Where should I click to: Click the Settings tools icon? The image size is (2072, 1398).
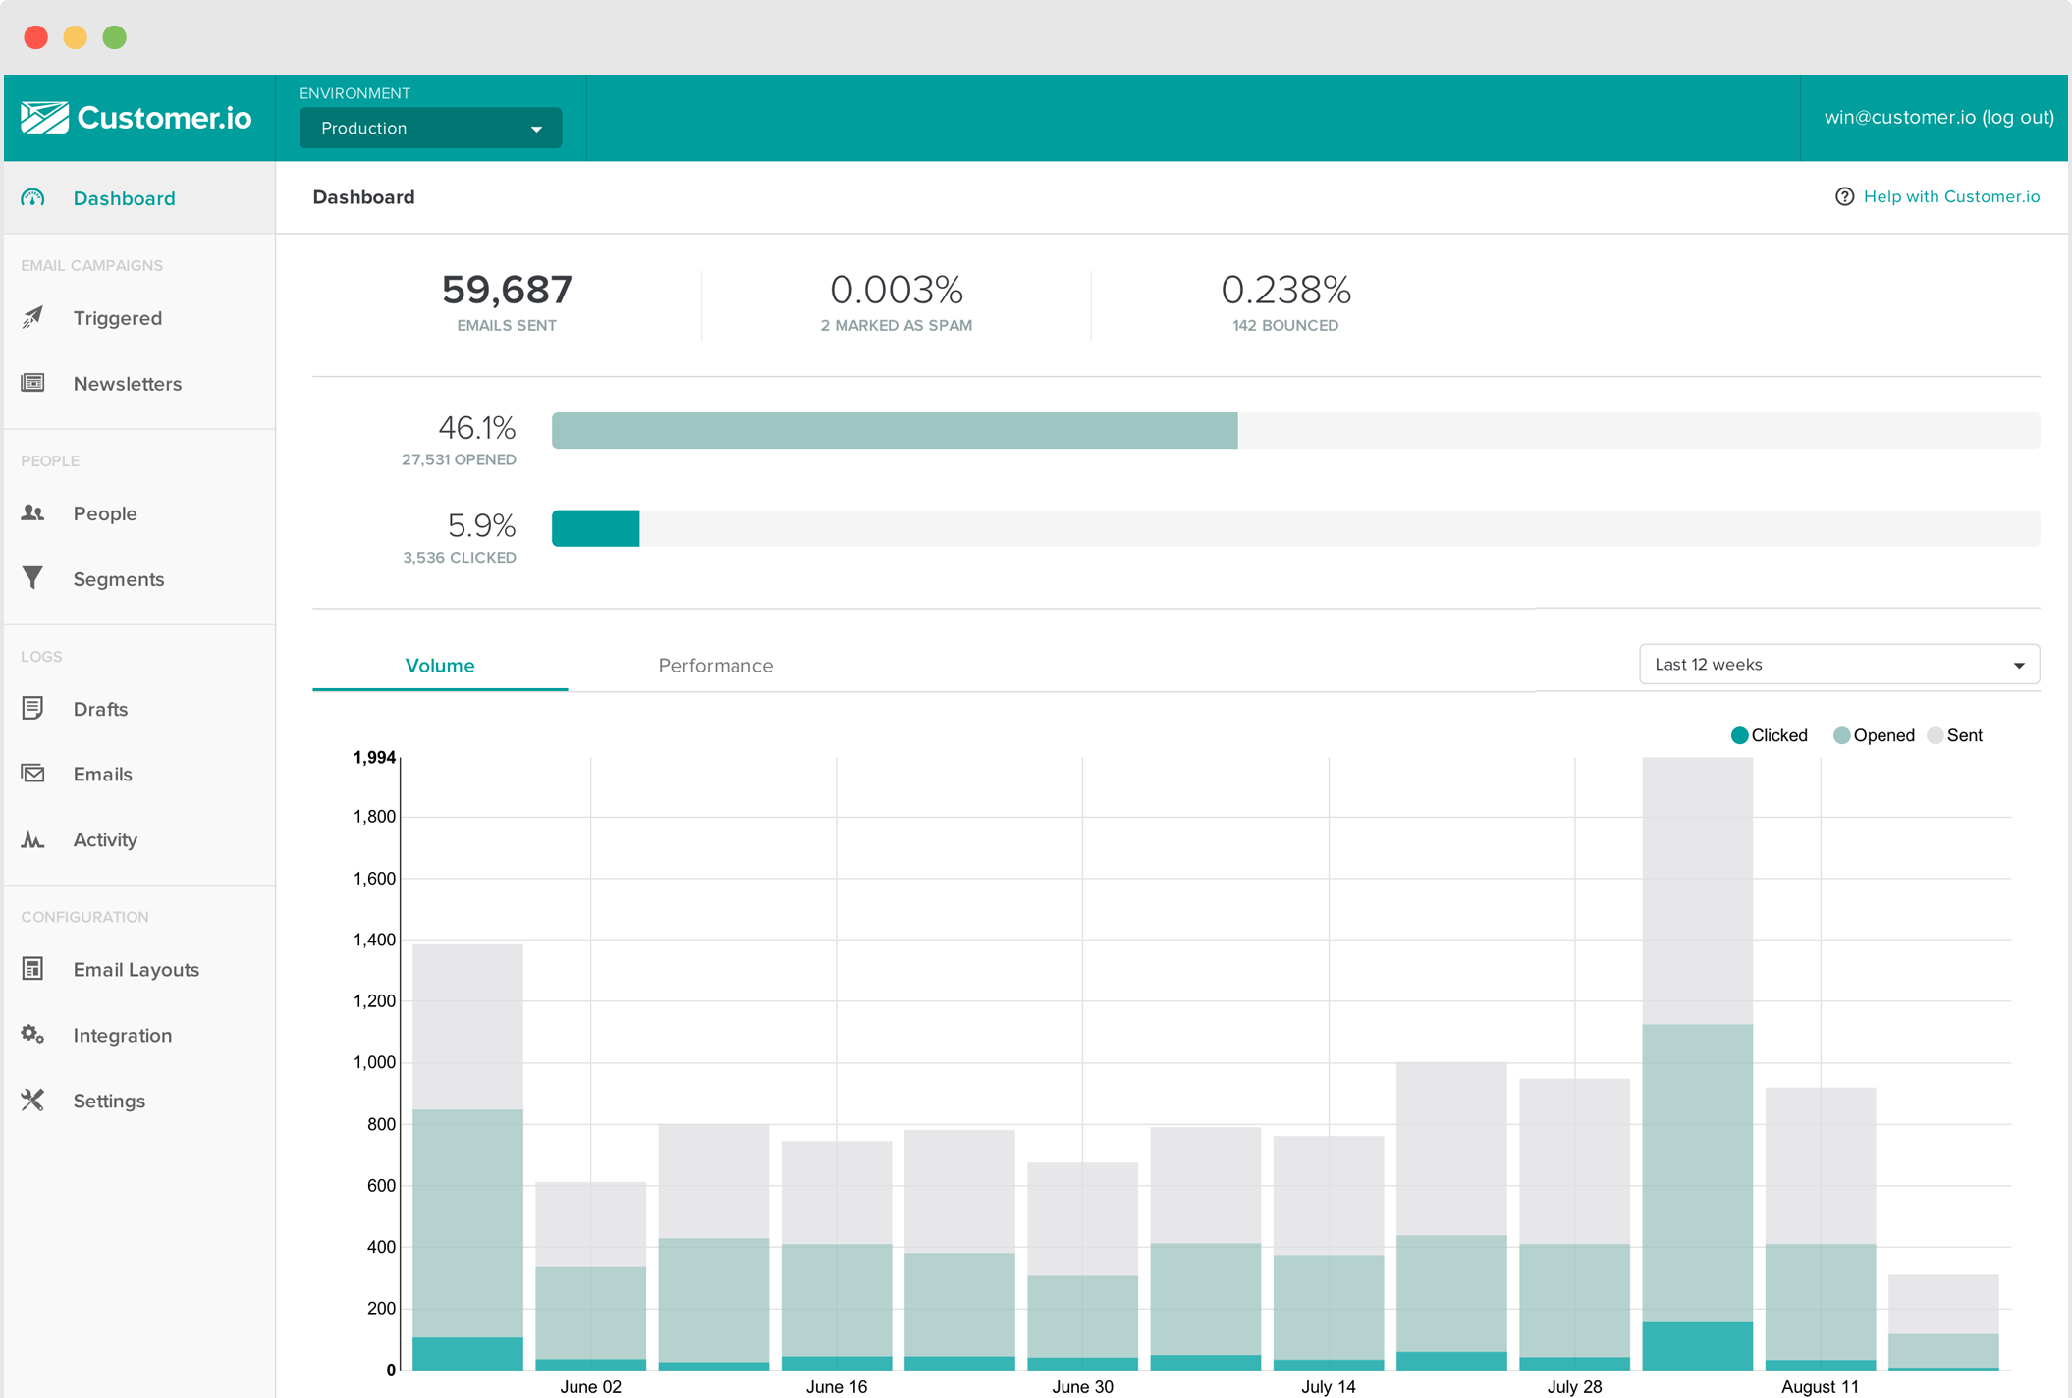pos(33,1101)
